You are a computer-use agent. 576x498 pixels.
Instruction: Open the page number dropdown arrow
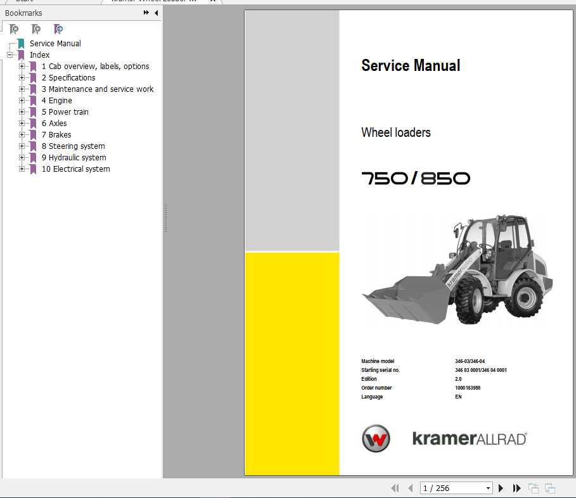(x=488, y=488)
